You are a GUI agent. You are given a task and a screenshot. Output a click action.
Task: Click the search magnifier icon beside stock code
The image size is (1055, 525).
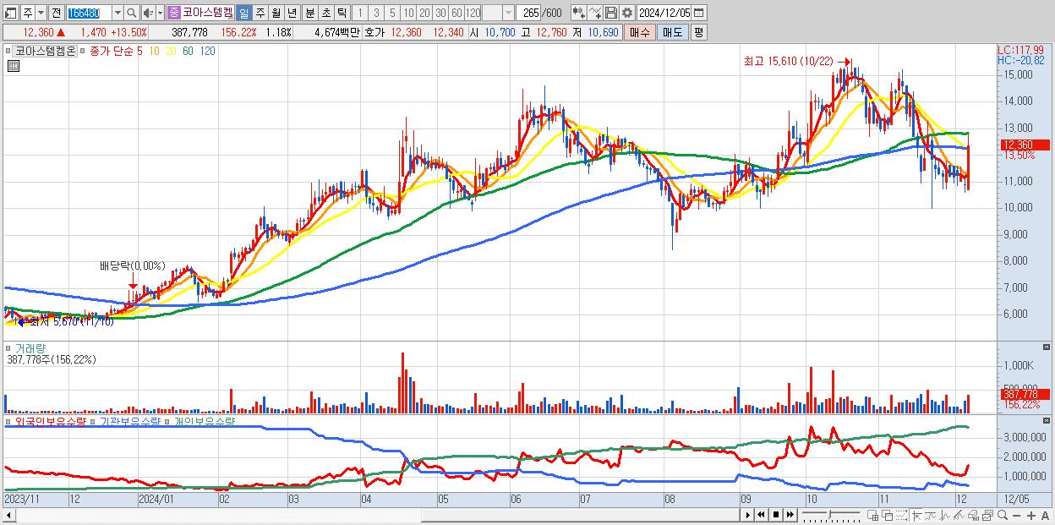click(x=132, y=14)
